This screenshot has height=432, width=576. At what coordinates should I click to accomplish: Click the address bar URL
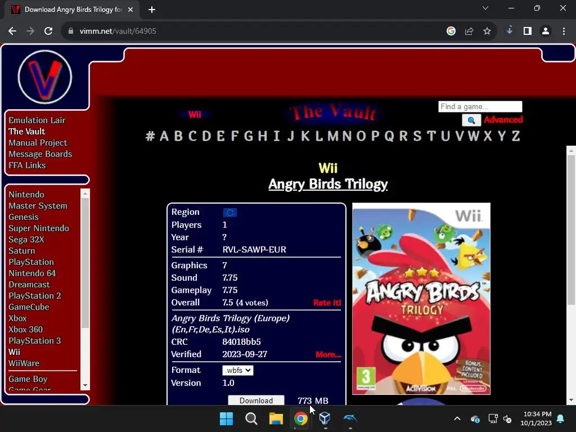tap(118, 31)
